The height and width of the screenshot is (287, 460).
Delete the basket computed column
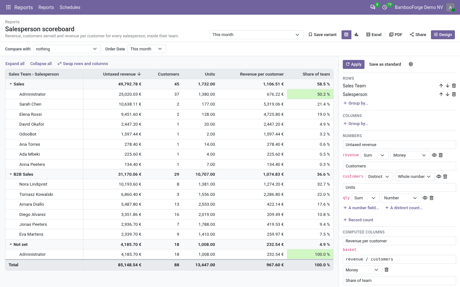387,270
